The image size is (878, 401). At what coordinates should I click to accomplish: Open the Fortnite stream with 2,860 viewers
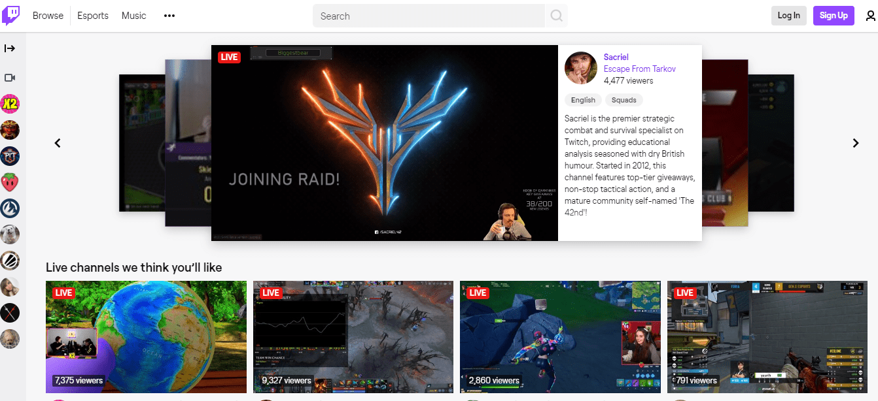(x=560, y=337)
